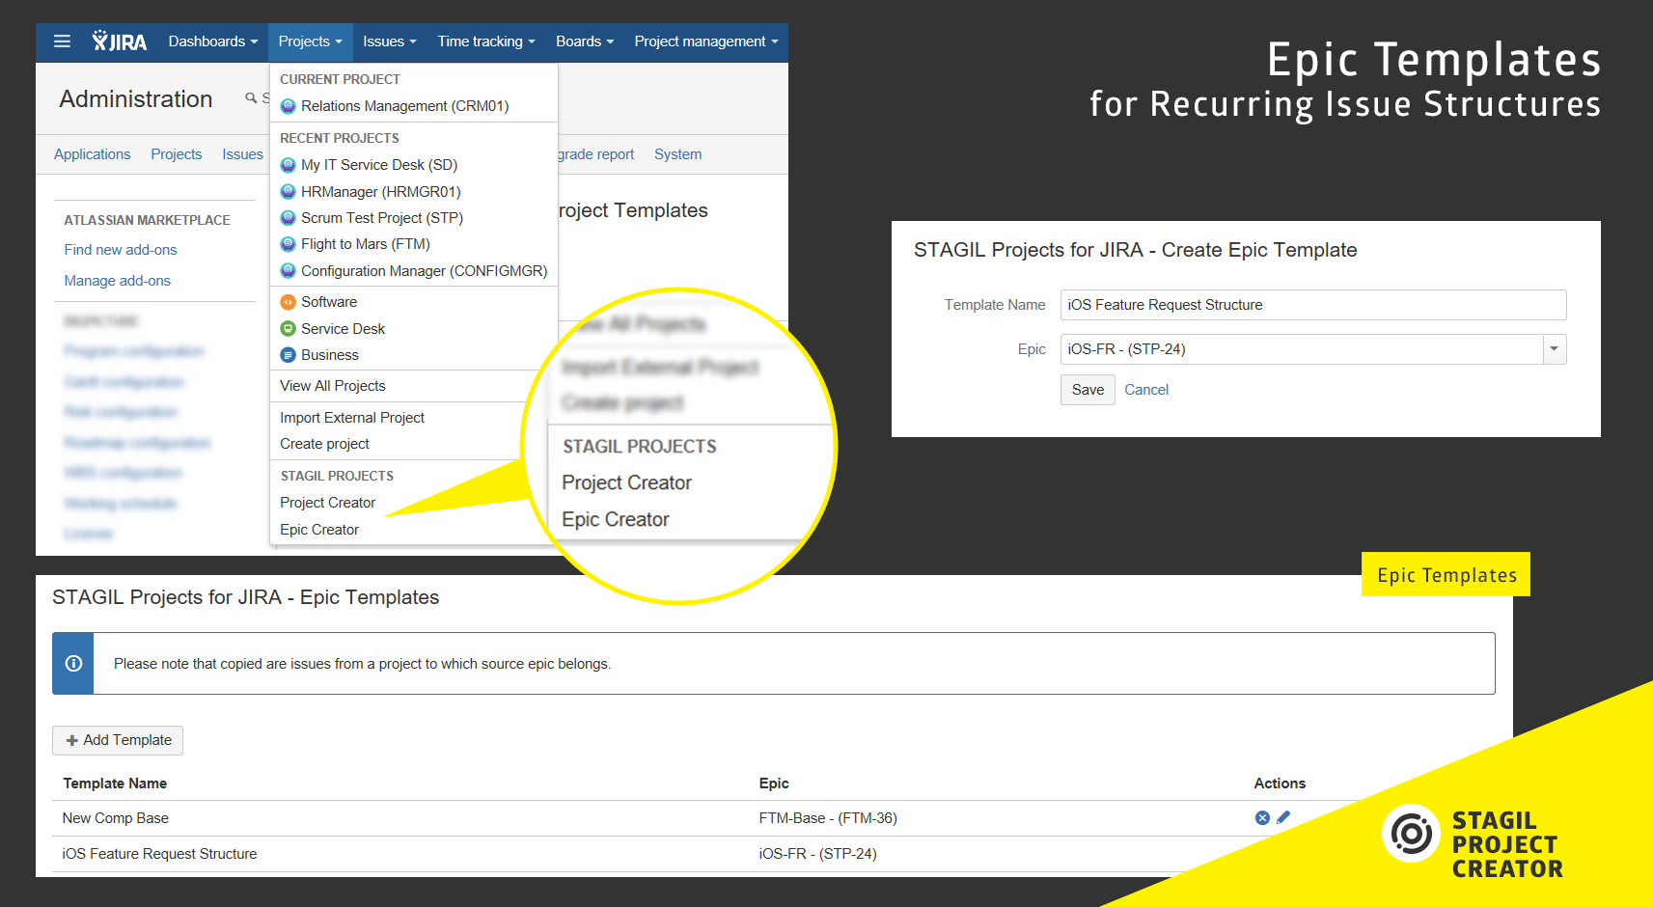1653x907 pixels.
Task: Switch to the Projects admin tab
Action: (x=177, y=154)
